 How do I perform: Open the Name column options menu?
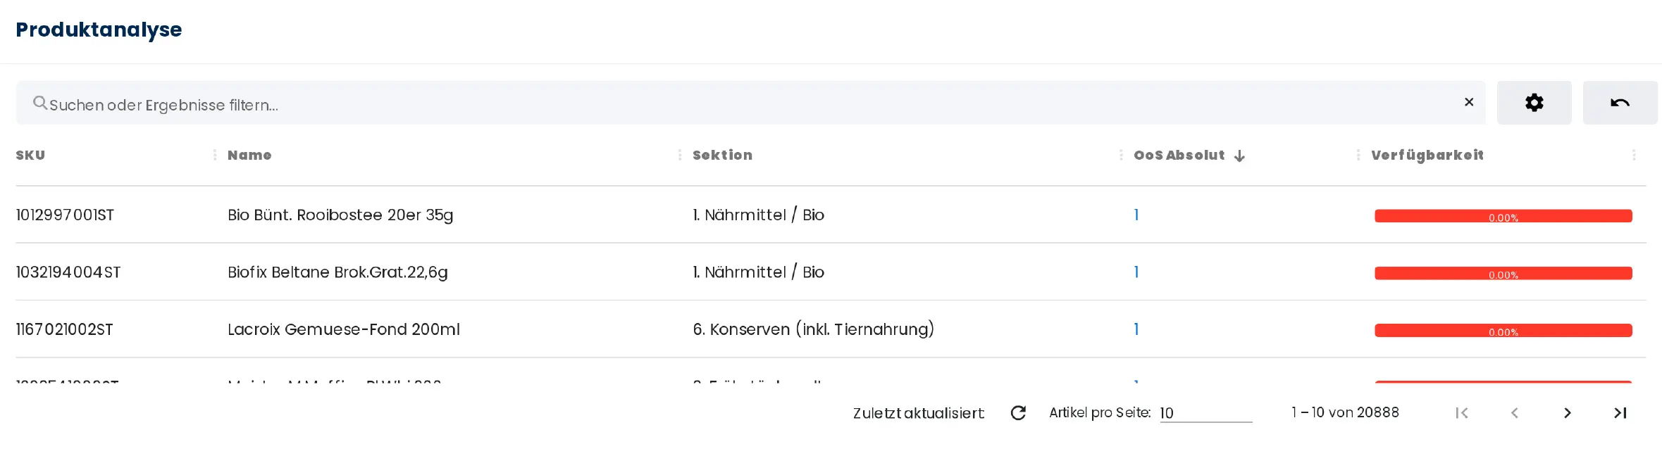[680, 155]
